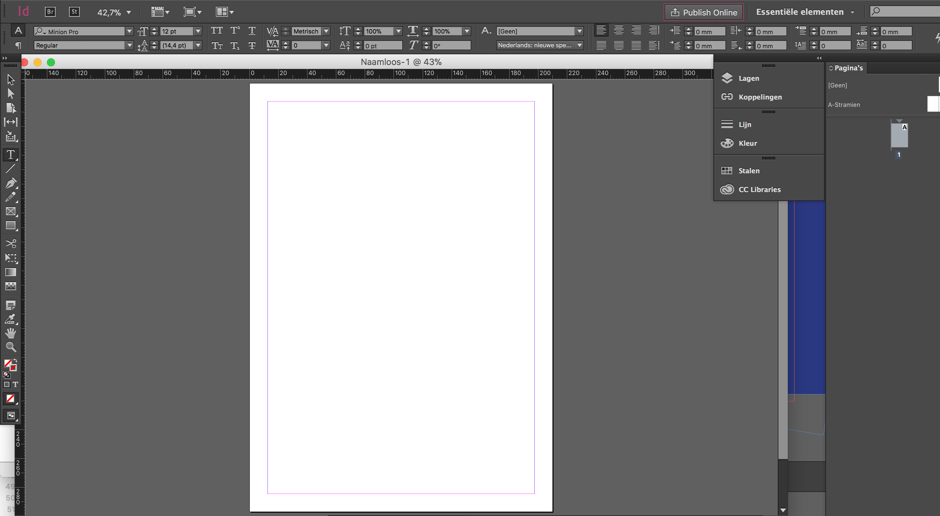Image resolution: width=940 pixels, height=516 pixels.
Task: Select the Pagina's panel tab
Action: pyautogui.click(x=846, y=68)
